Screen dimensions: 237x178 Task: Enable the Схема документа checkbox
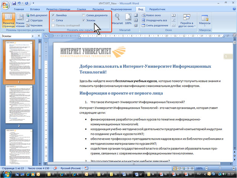[x=84, y=15]
